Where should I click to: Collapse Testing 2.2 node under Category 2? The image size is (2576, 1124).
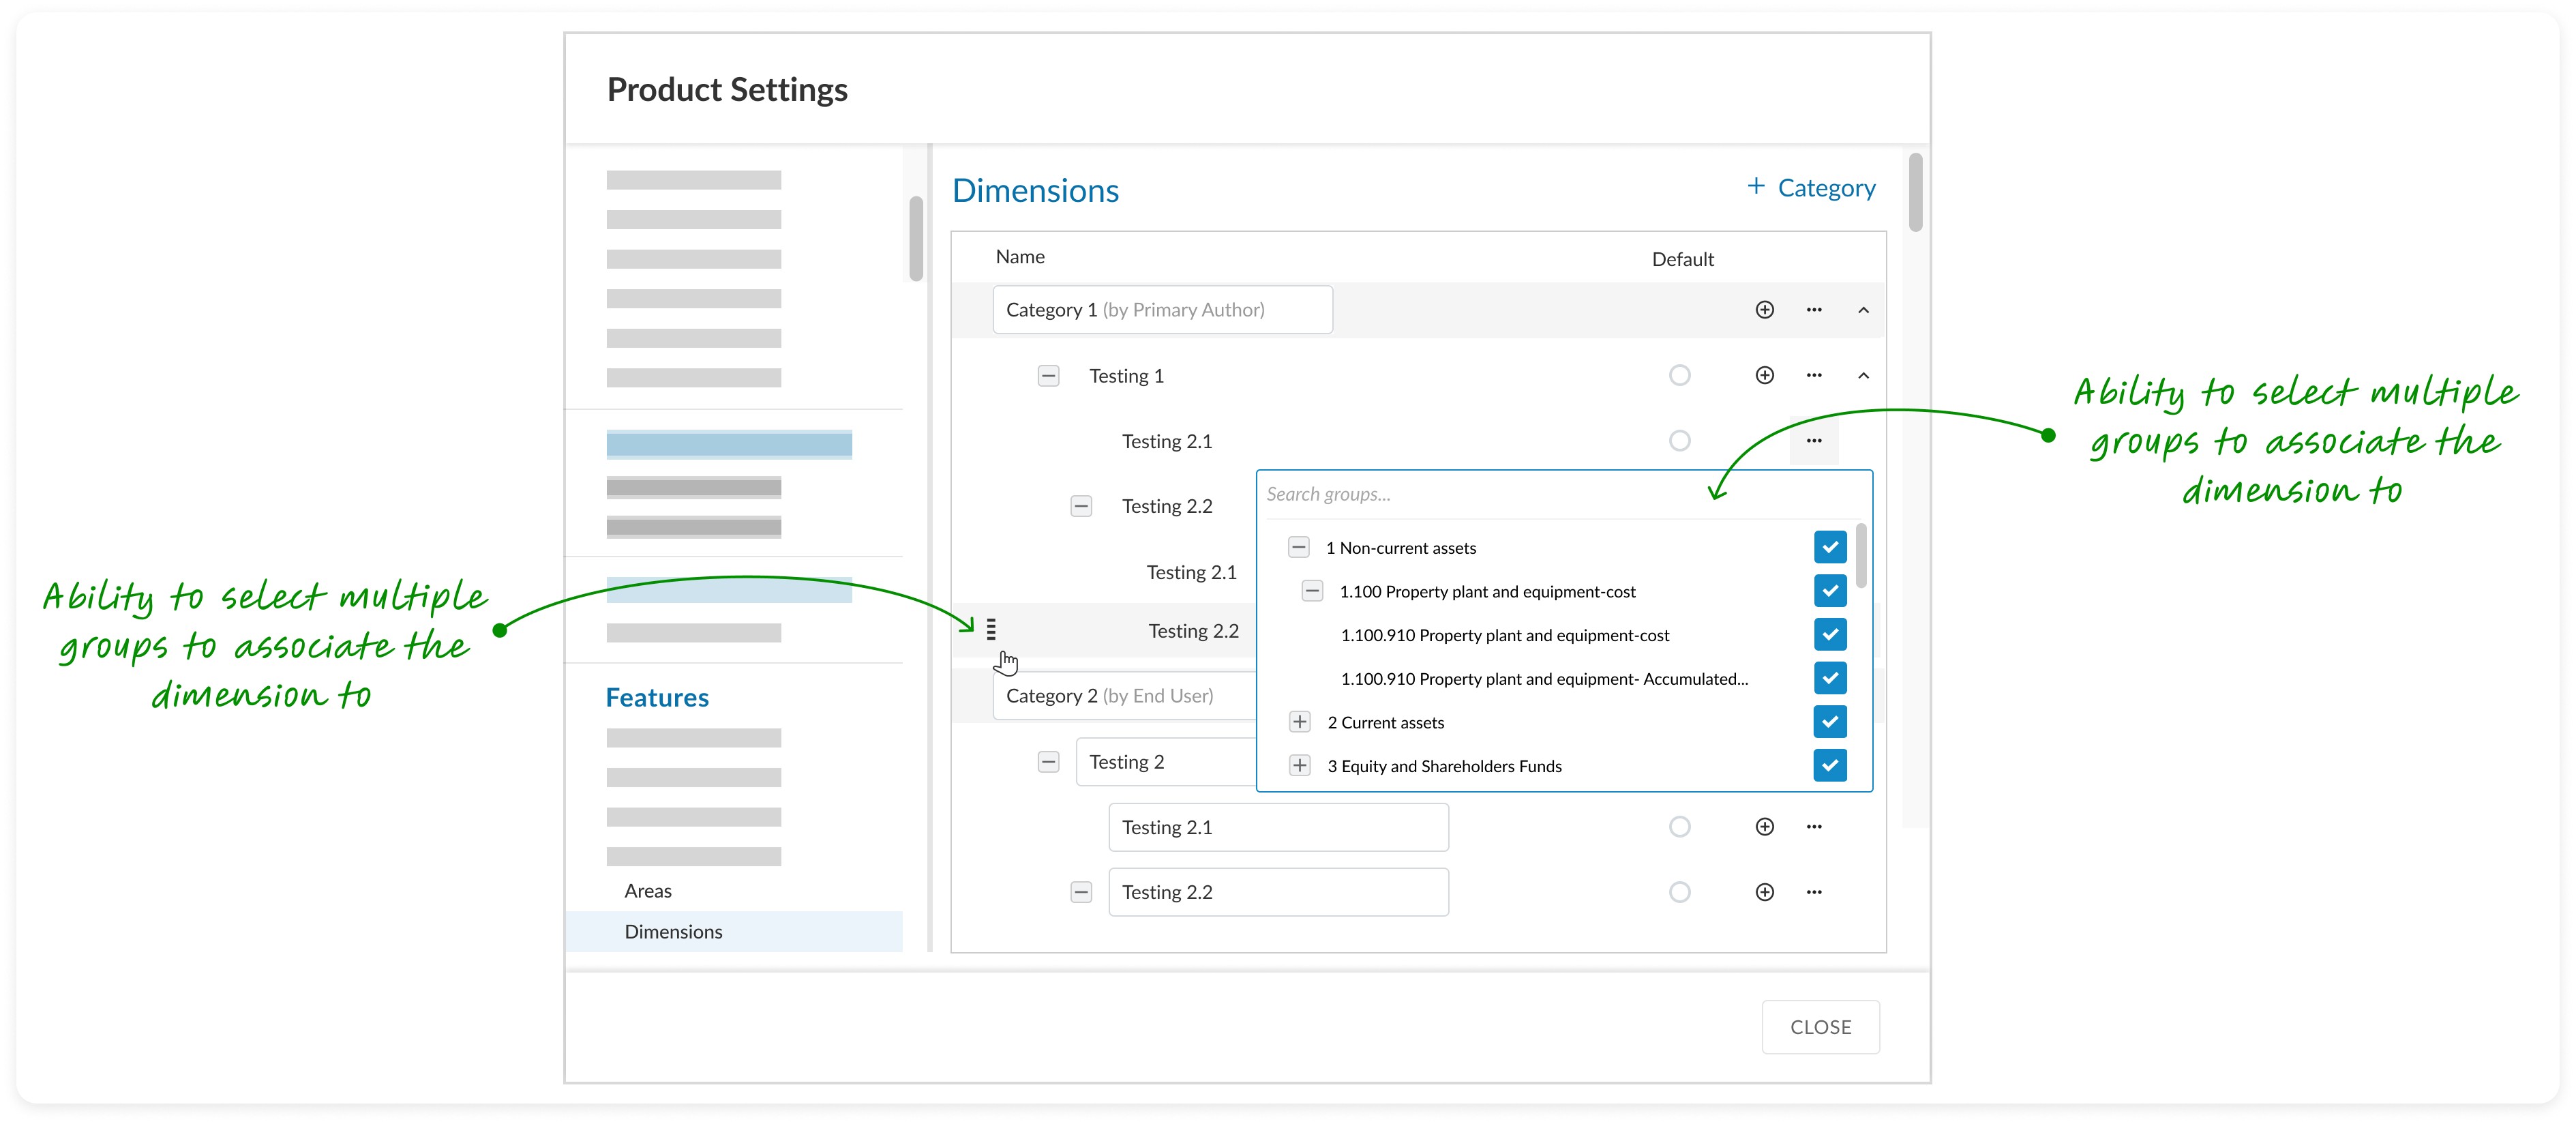(1081, 892)
